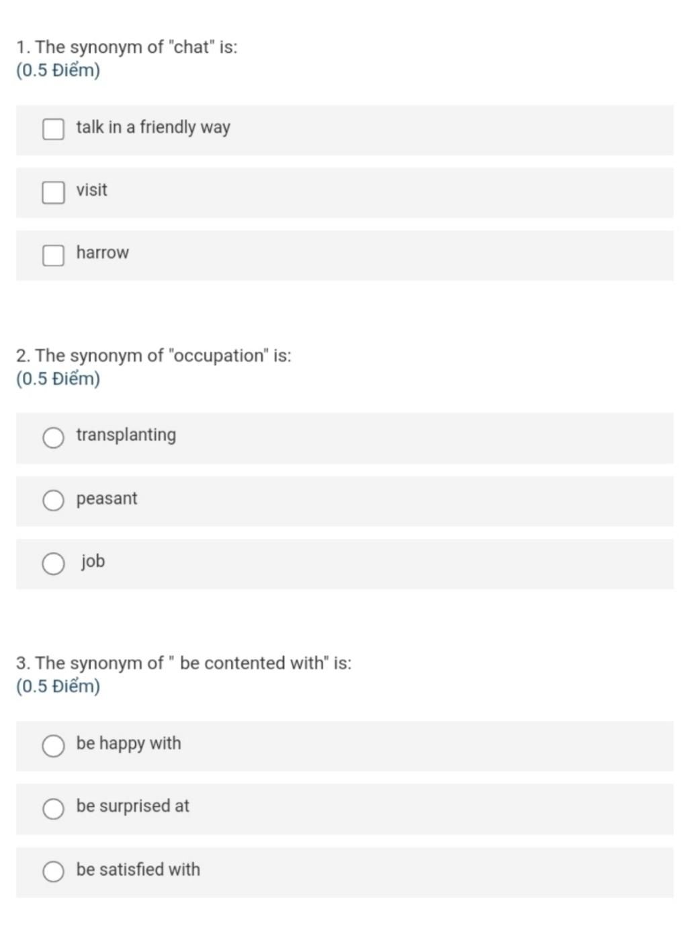Click the 'talk in a friendly way' answer text
The height and width of the screenshot is (941, 688).
(153, 127)
